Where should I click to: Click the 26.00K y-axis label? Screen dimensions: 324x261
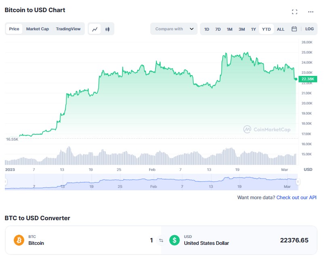(307, 42)
